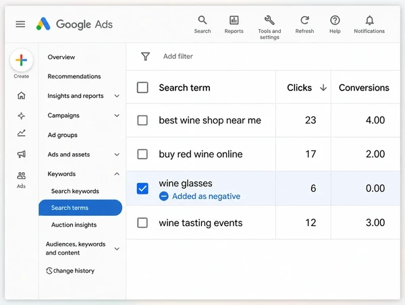Image resolution: width=405 pixels, height=305 pixels.
Task: Open Search keywords under Keywords
Action: [75, 191]
